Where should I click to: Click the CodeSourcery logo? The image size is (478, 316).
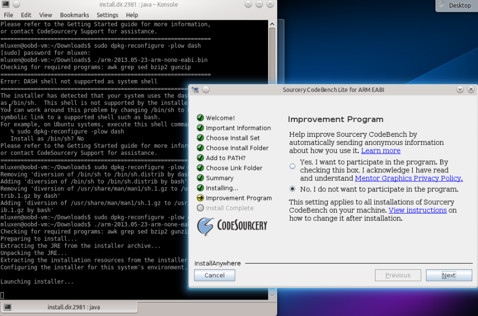coord(232,226)
